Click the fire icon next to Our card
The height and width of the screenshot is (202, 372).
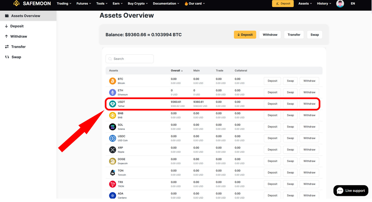[186, 3]
